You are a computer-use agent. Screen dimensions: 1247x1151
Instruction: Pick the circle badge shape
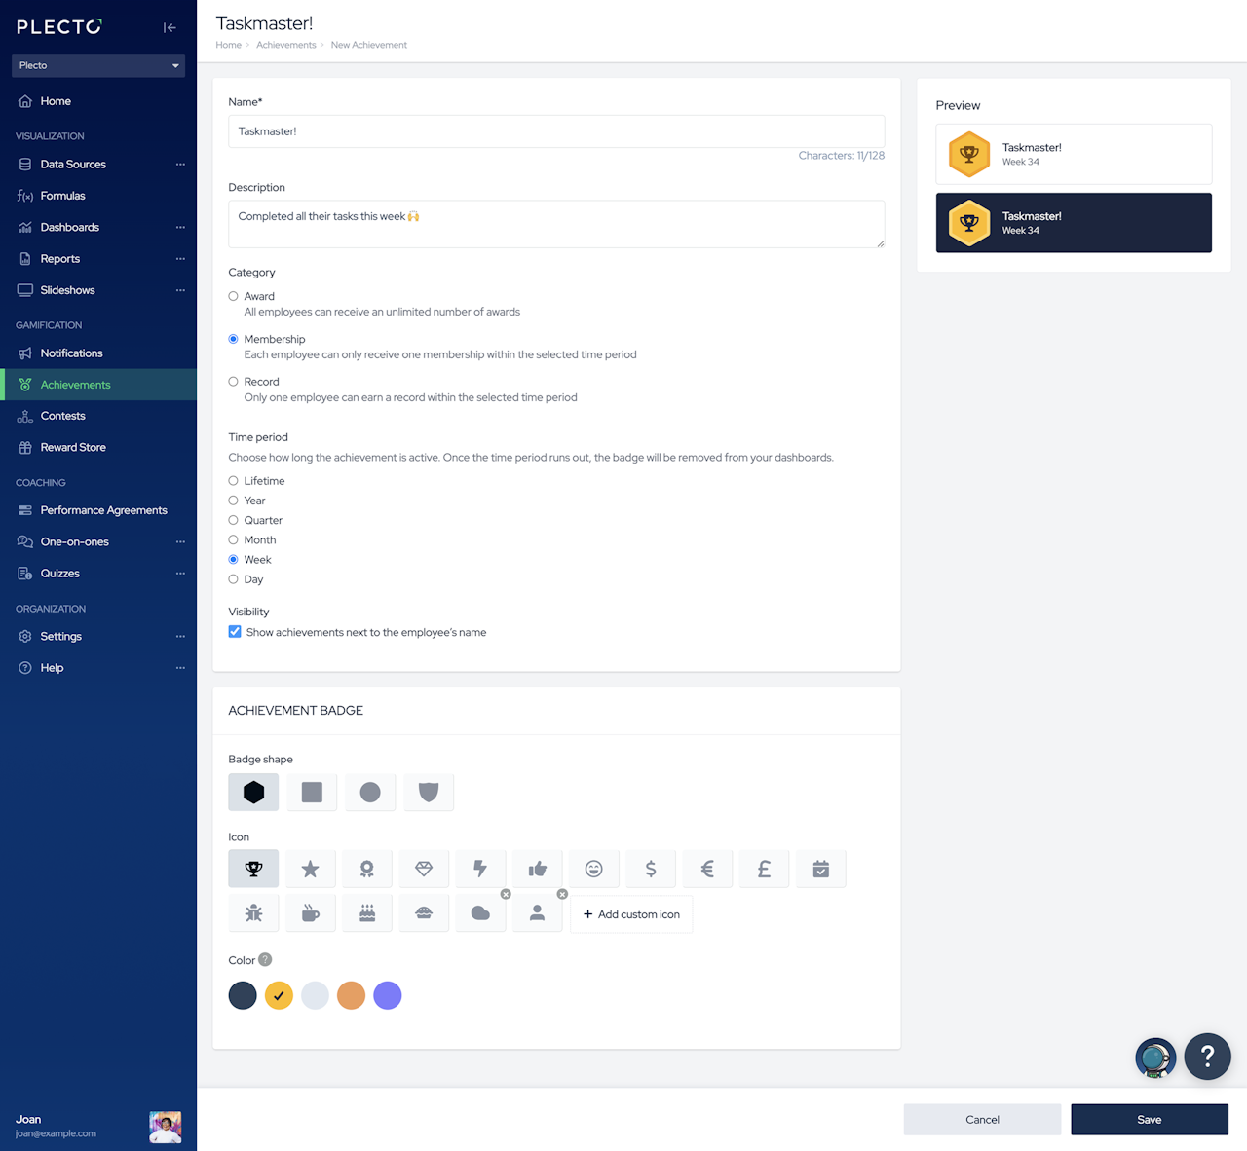[370, 793]
